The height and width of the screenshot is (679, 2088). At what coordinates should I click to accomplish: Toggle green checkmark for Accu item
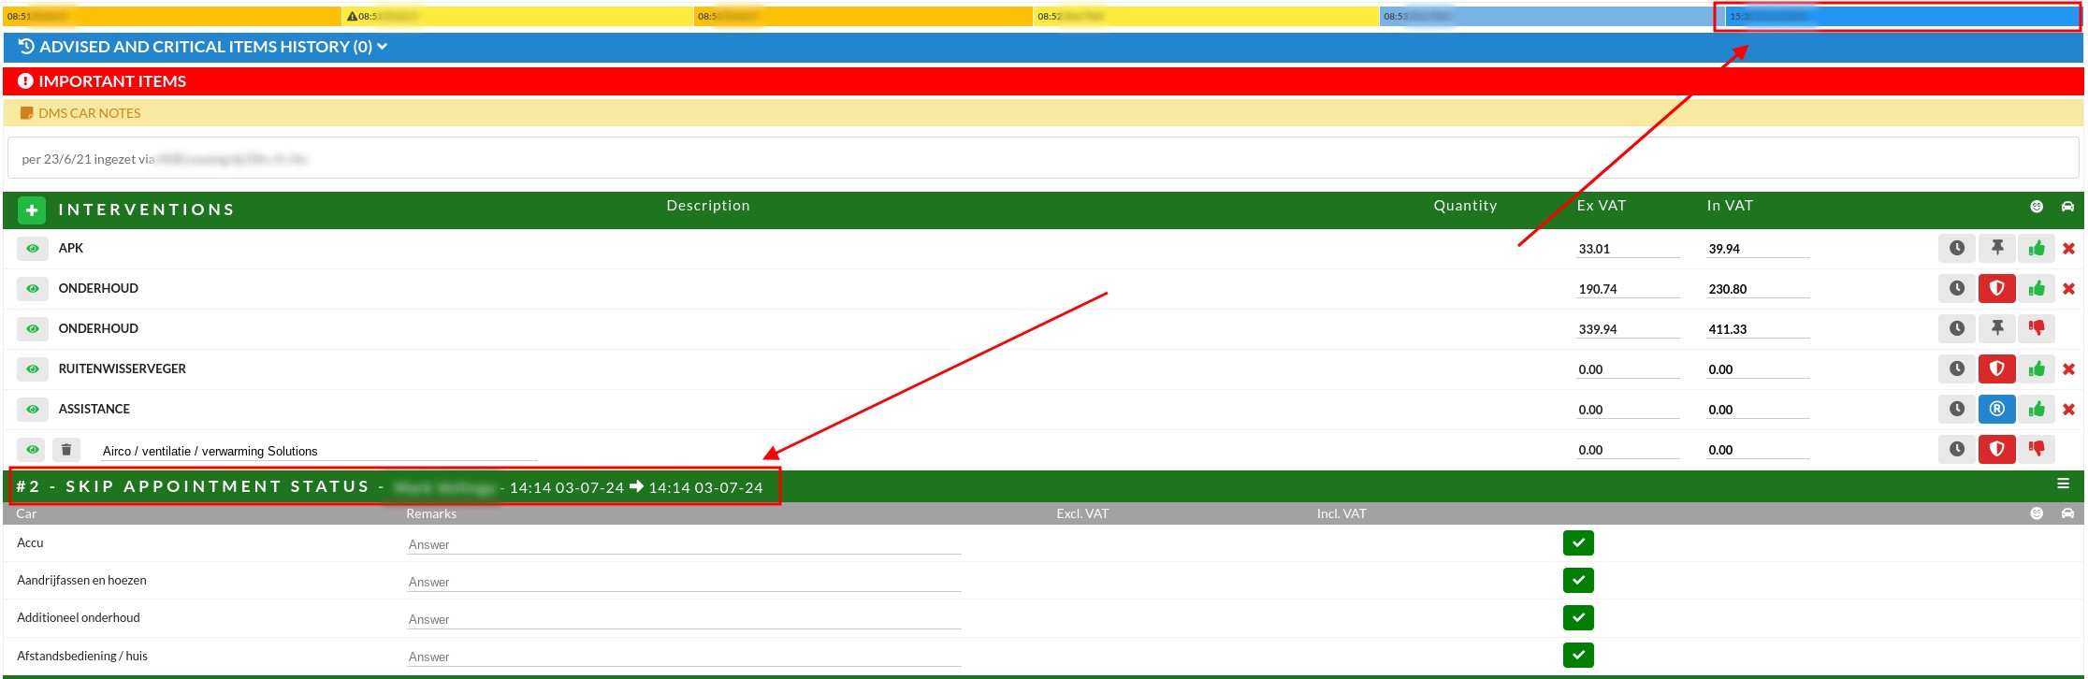pos(1577,542)
